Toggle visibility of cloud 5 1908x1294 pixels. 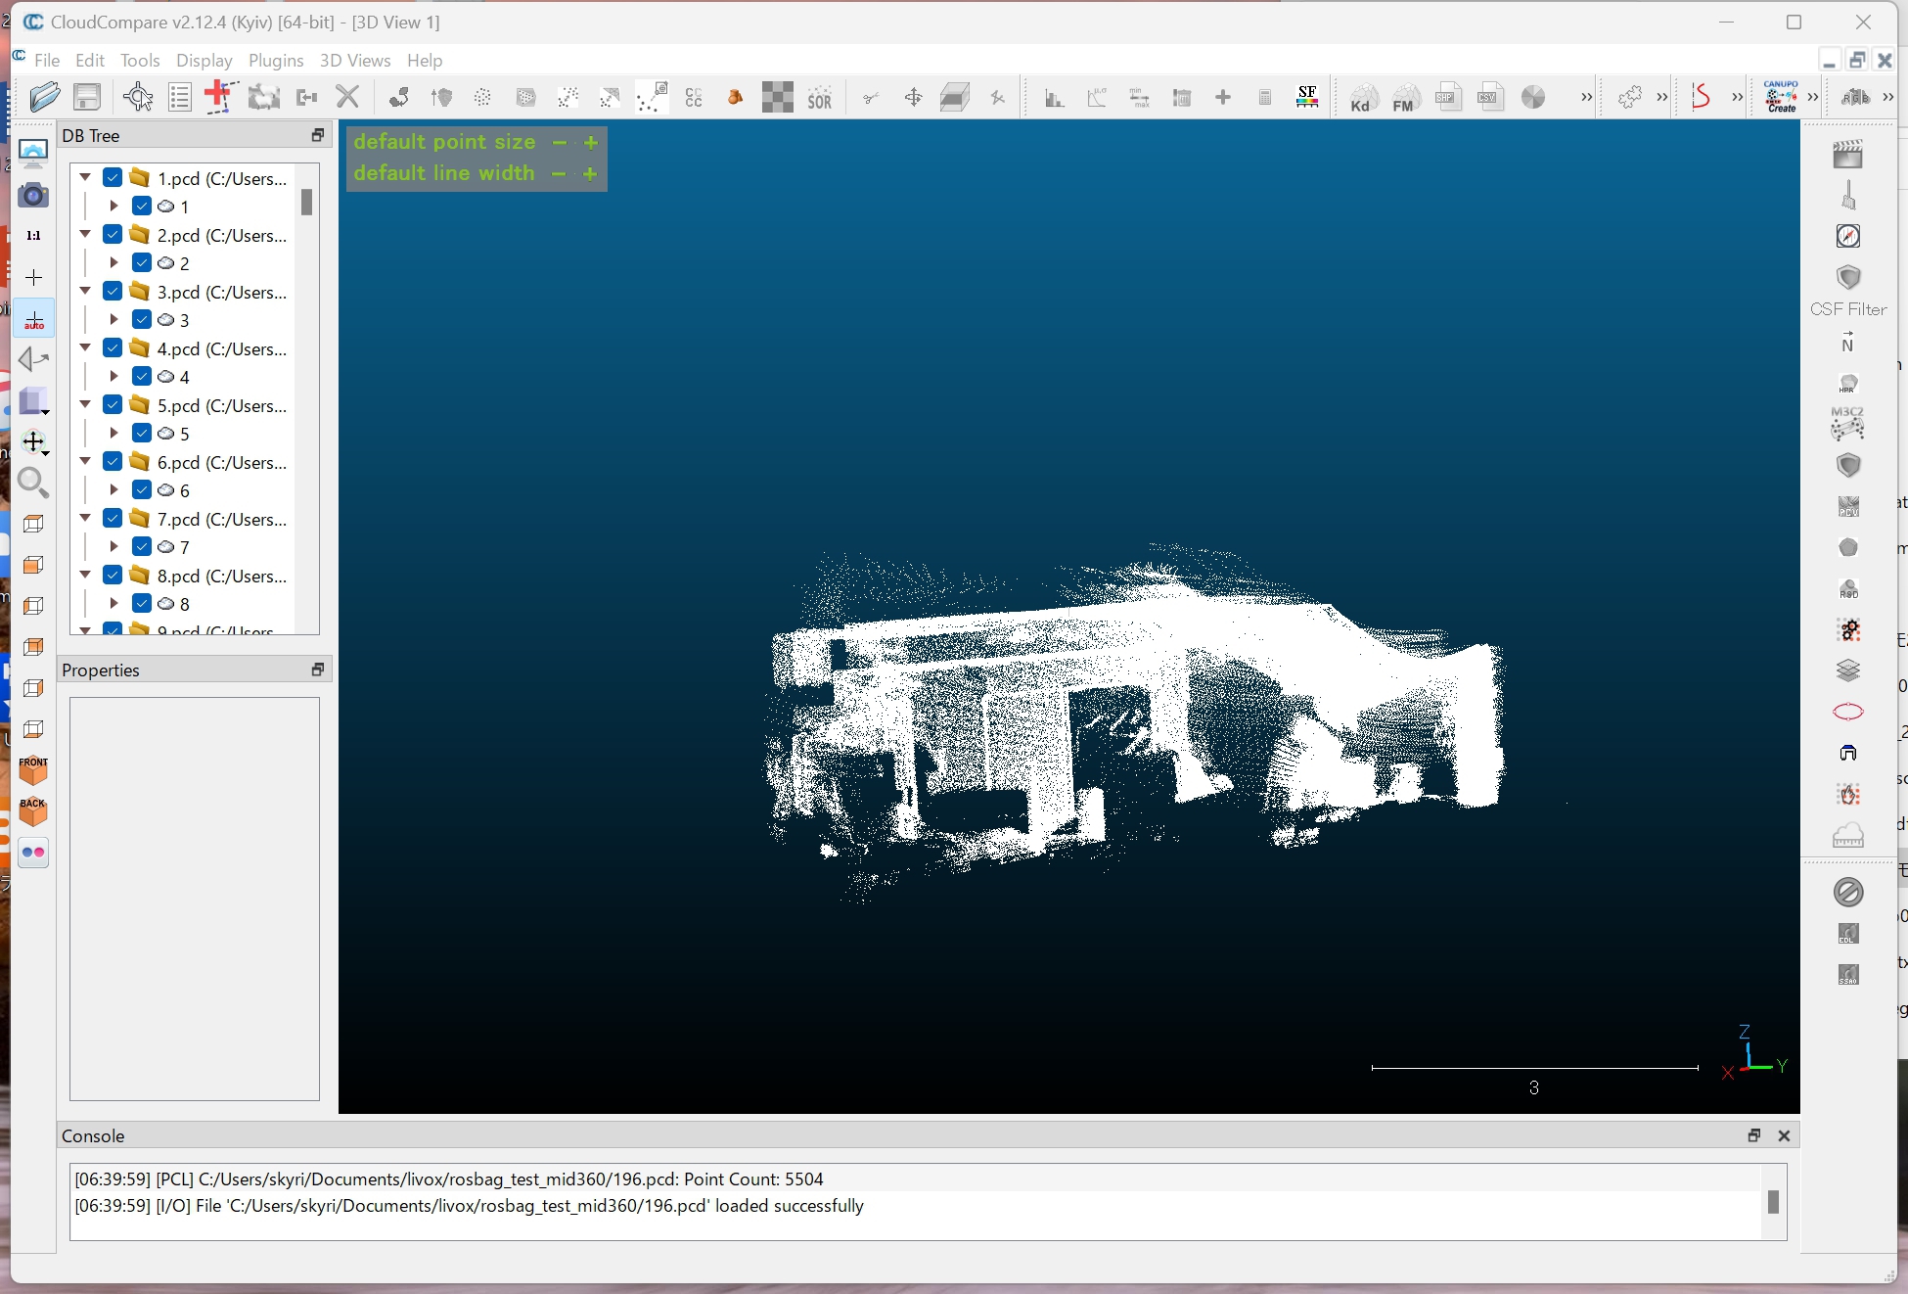coord(142,433)
